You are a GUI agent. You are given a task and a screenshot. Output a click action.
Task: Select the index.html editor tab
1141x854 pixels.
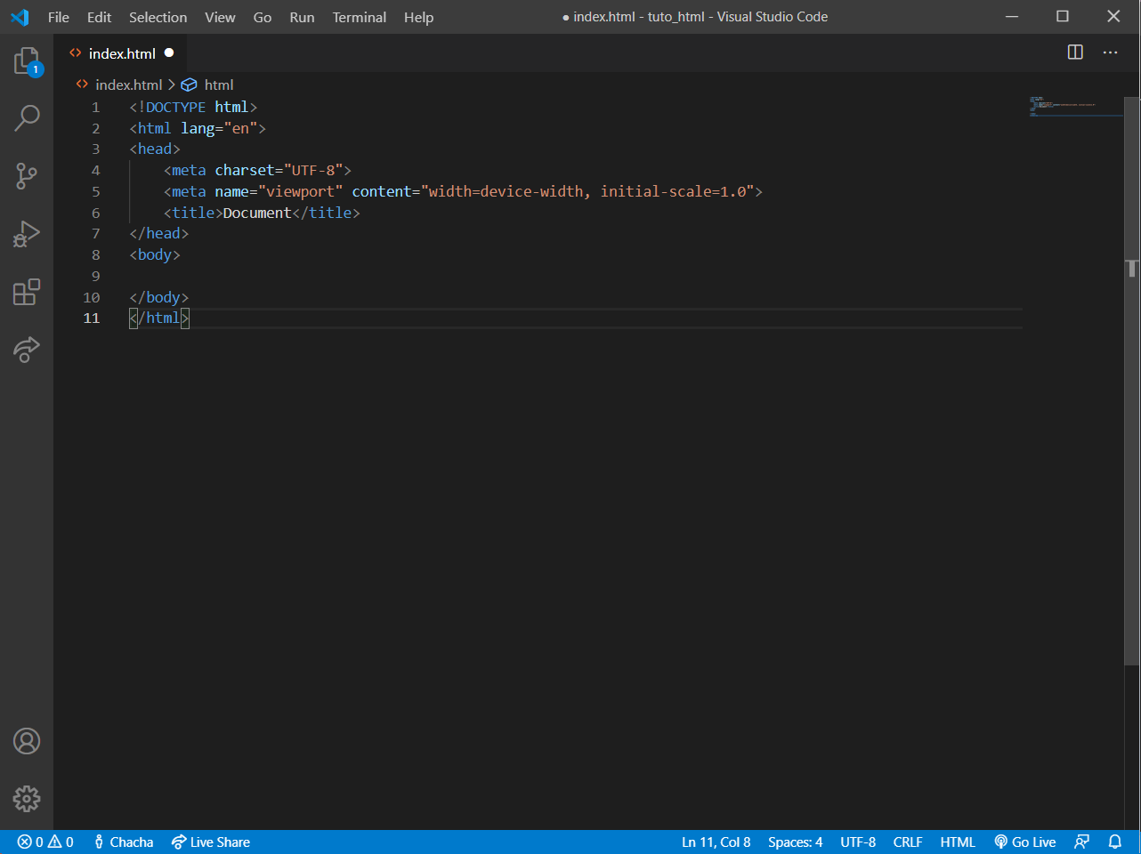click(x=121, y=53)
